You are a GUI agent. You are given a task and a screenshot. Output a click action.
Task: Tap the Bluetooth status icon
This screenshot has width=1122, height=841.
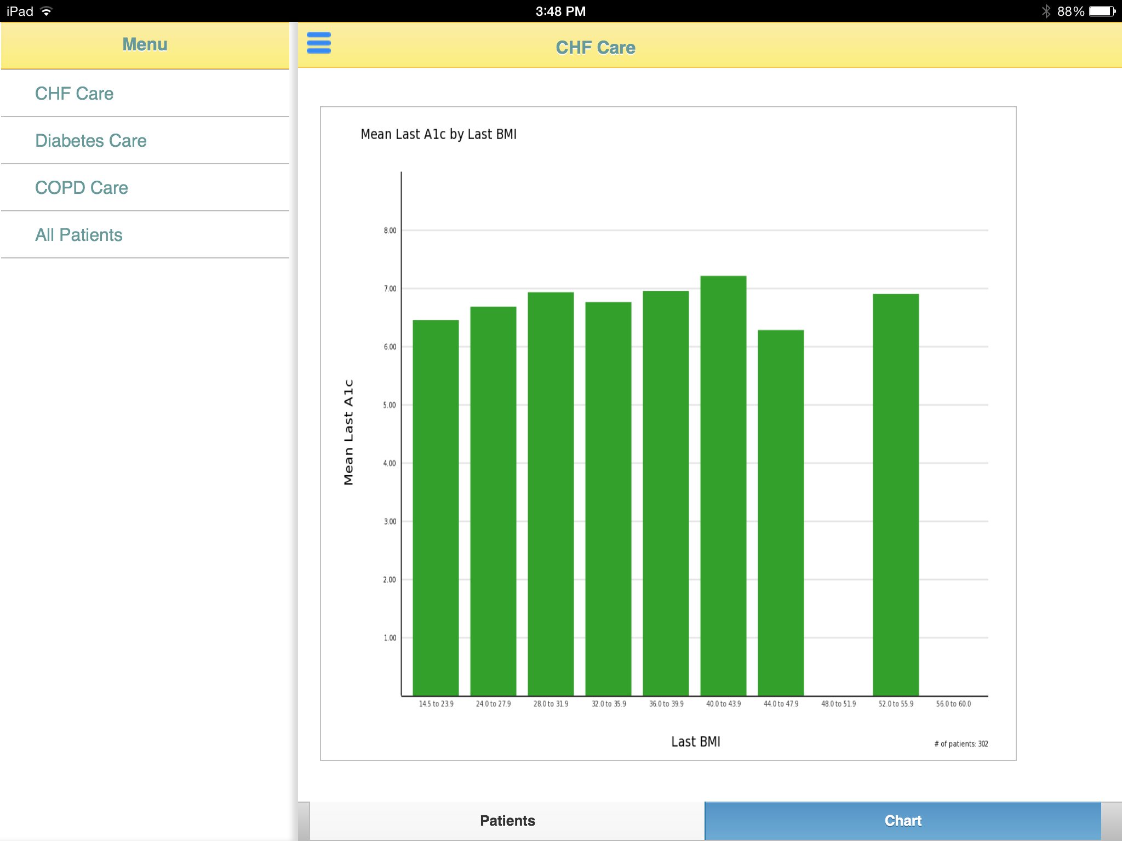click(x=1046, y=11)
